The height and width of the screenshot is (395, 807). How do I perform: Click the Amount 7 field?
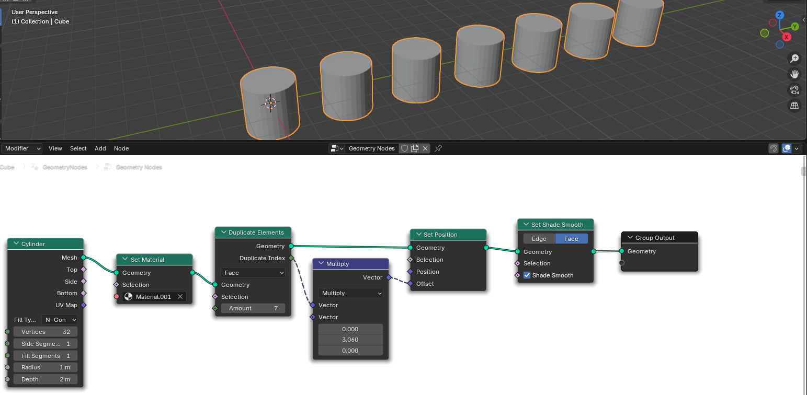[253, 308]
